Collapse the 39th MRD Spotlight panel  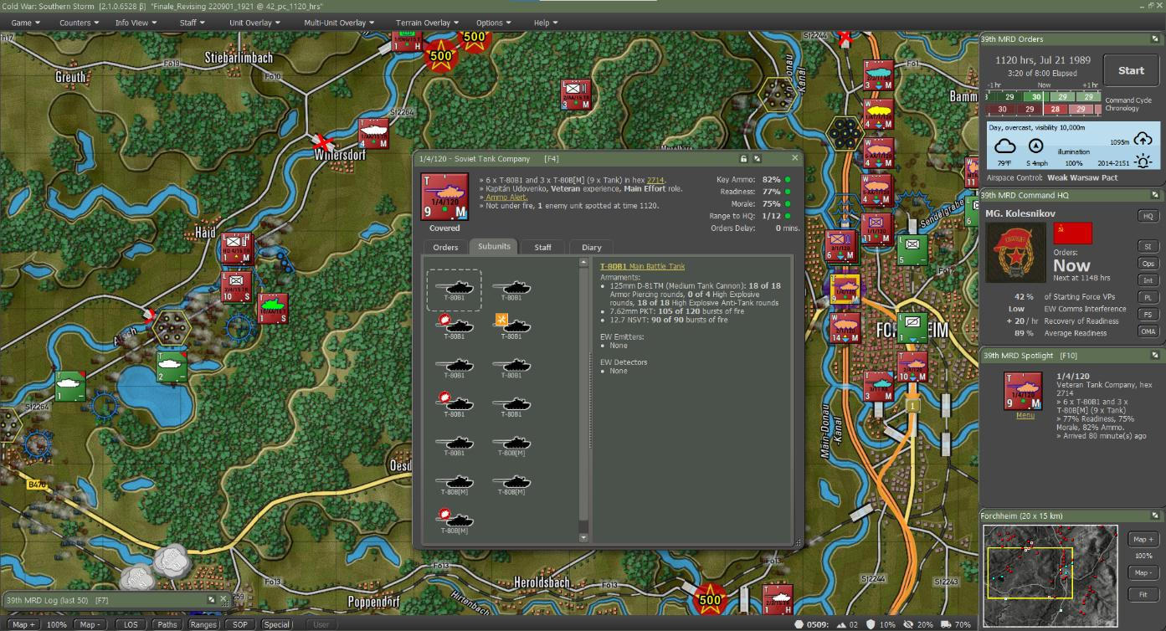(x=1156, y=355)
